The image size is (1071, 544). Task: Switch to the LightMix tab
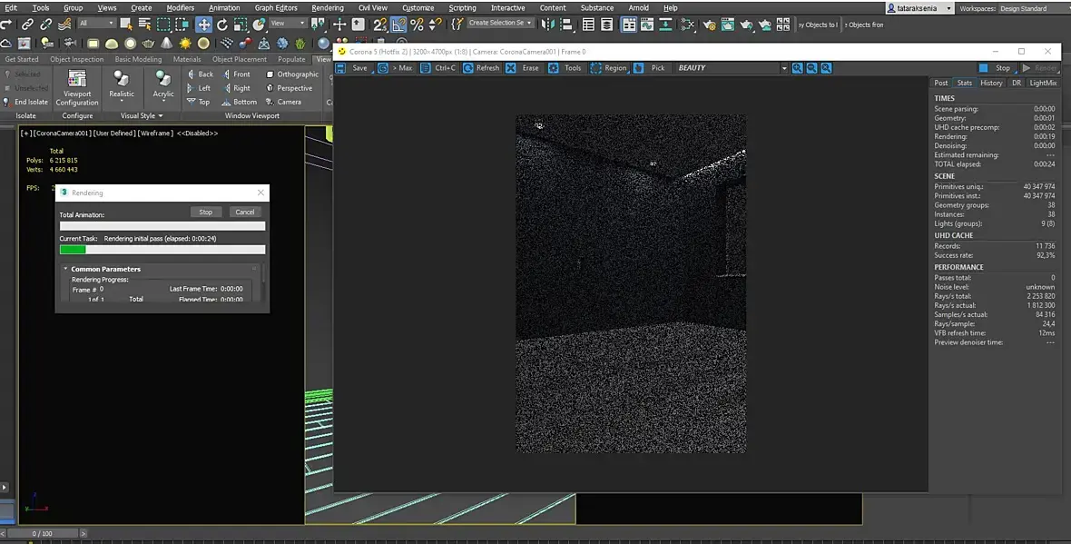[1043, 83]
